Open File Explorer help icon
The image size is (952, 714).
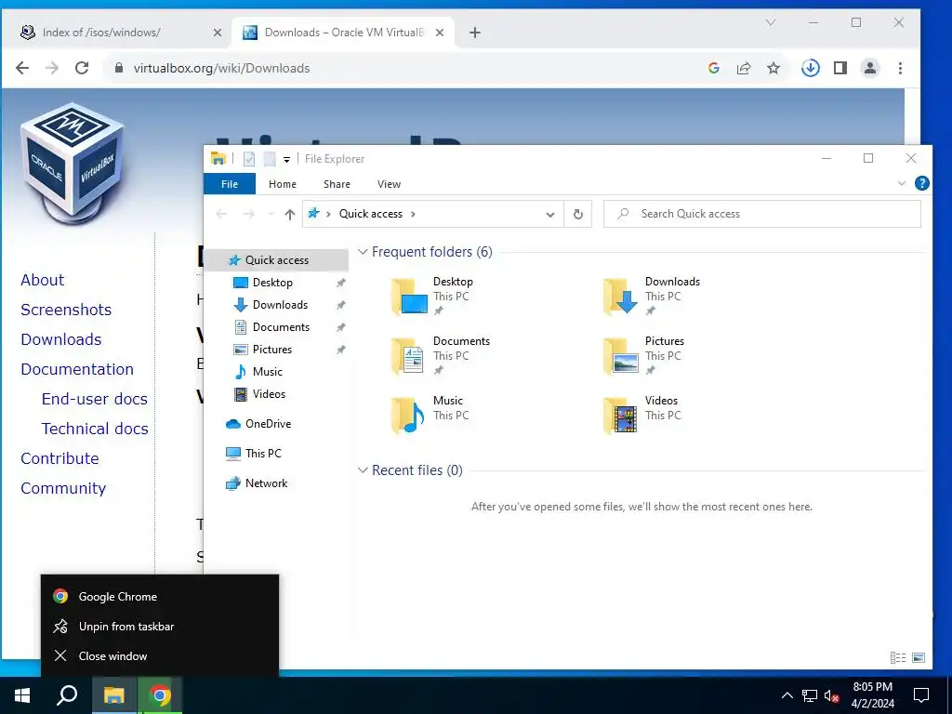coord(921,183)
